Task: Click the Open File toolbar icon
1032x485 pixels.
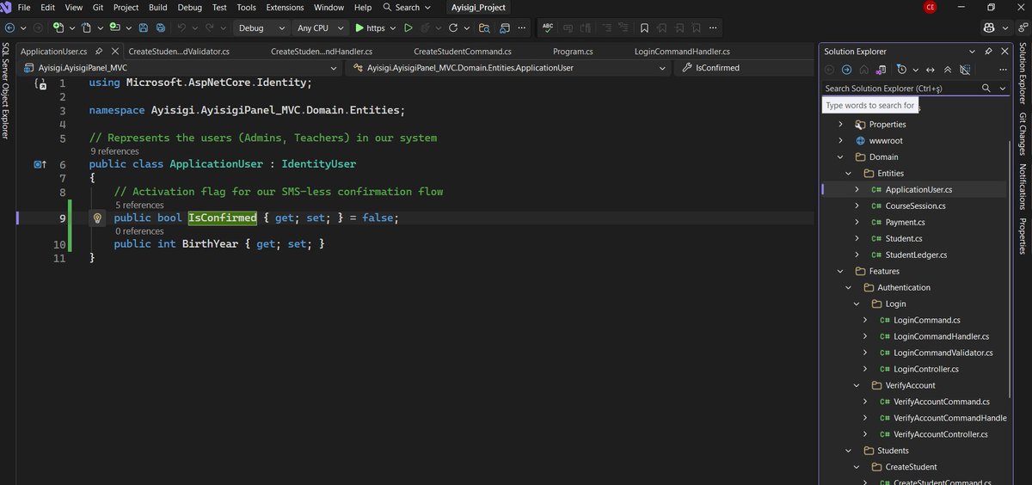Action: point(87,28)
